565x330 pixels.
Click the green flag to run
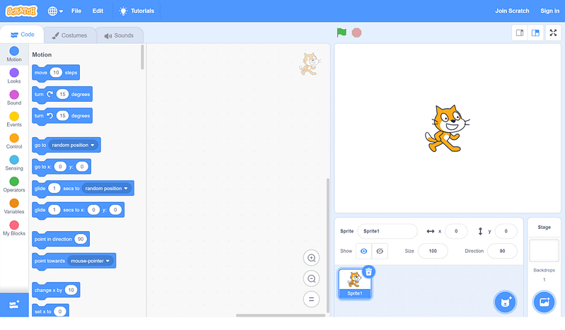point(342,33)
